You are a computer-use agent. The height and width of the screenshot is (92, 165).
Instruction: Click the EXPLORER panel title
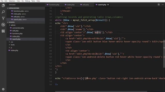(x=12, y=5)
